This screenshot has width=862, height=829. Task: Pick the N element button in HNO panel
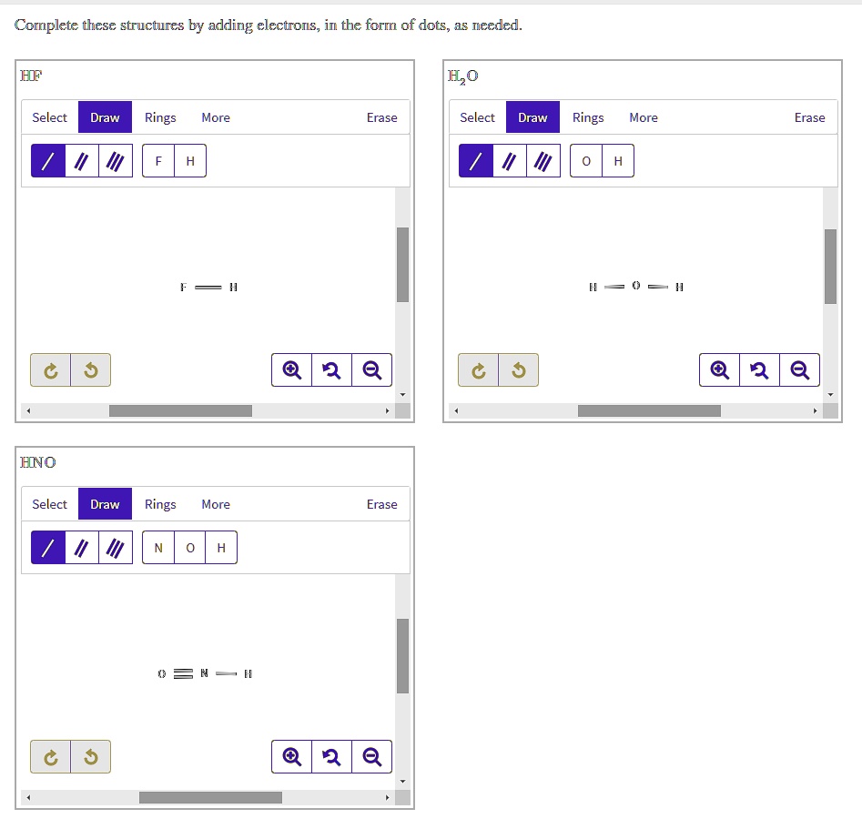click(x=158, y=548)
